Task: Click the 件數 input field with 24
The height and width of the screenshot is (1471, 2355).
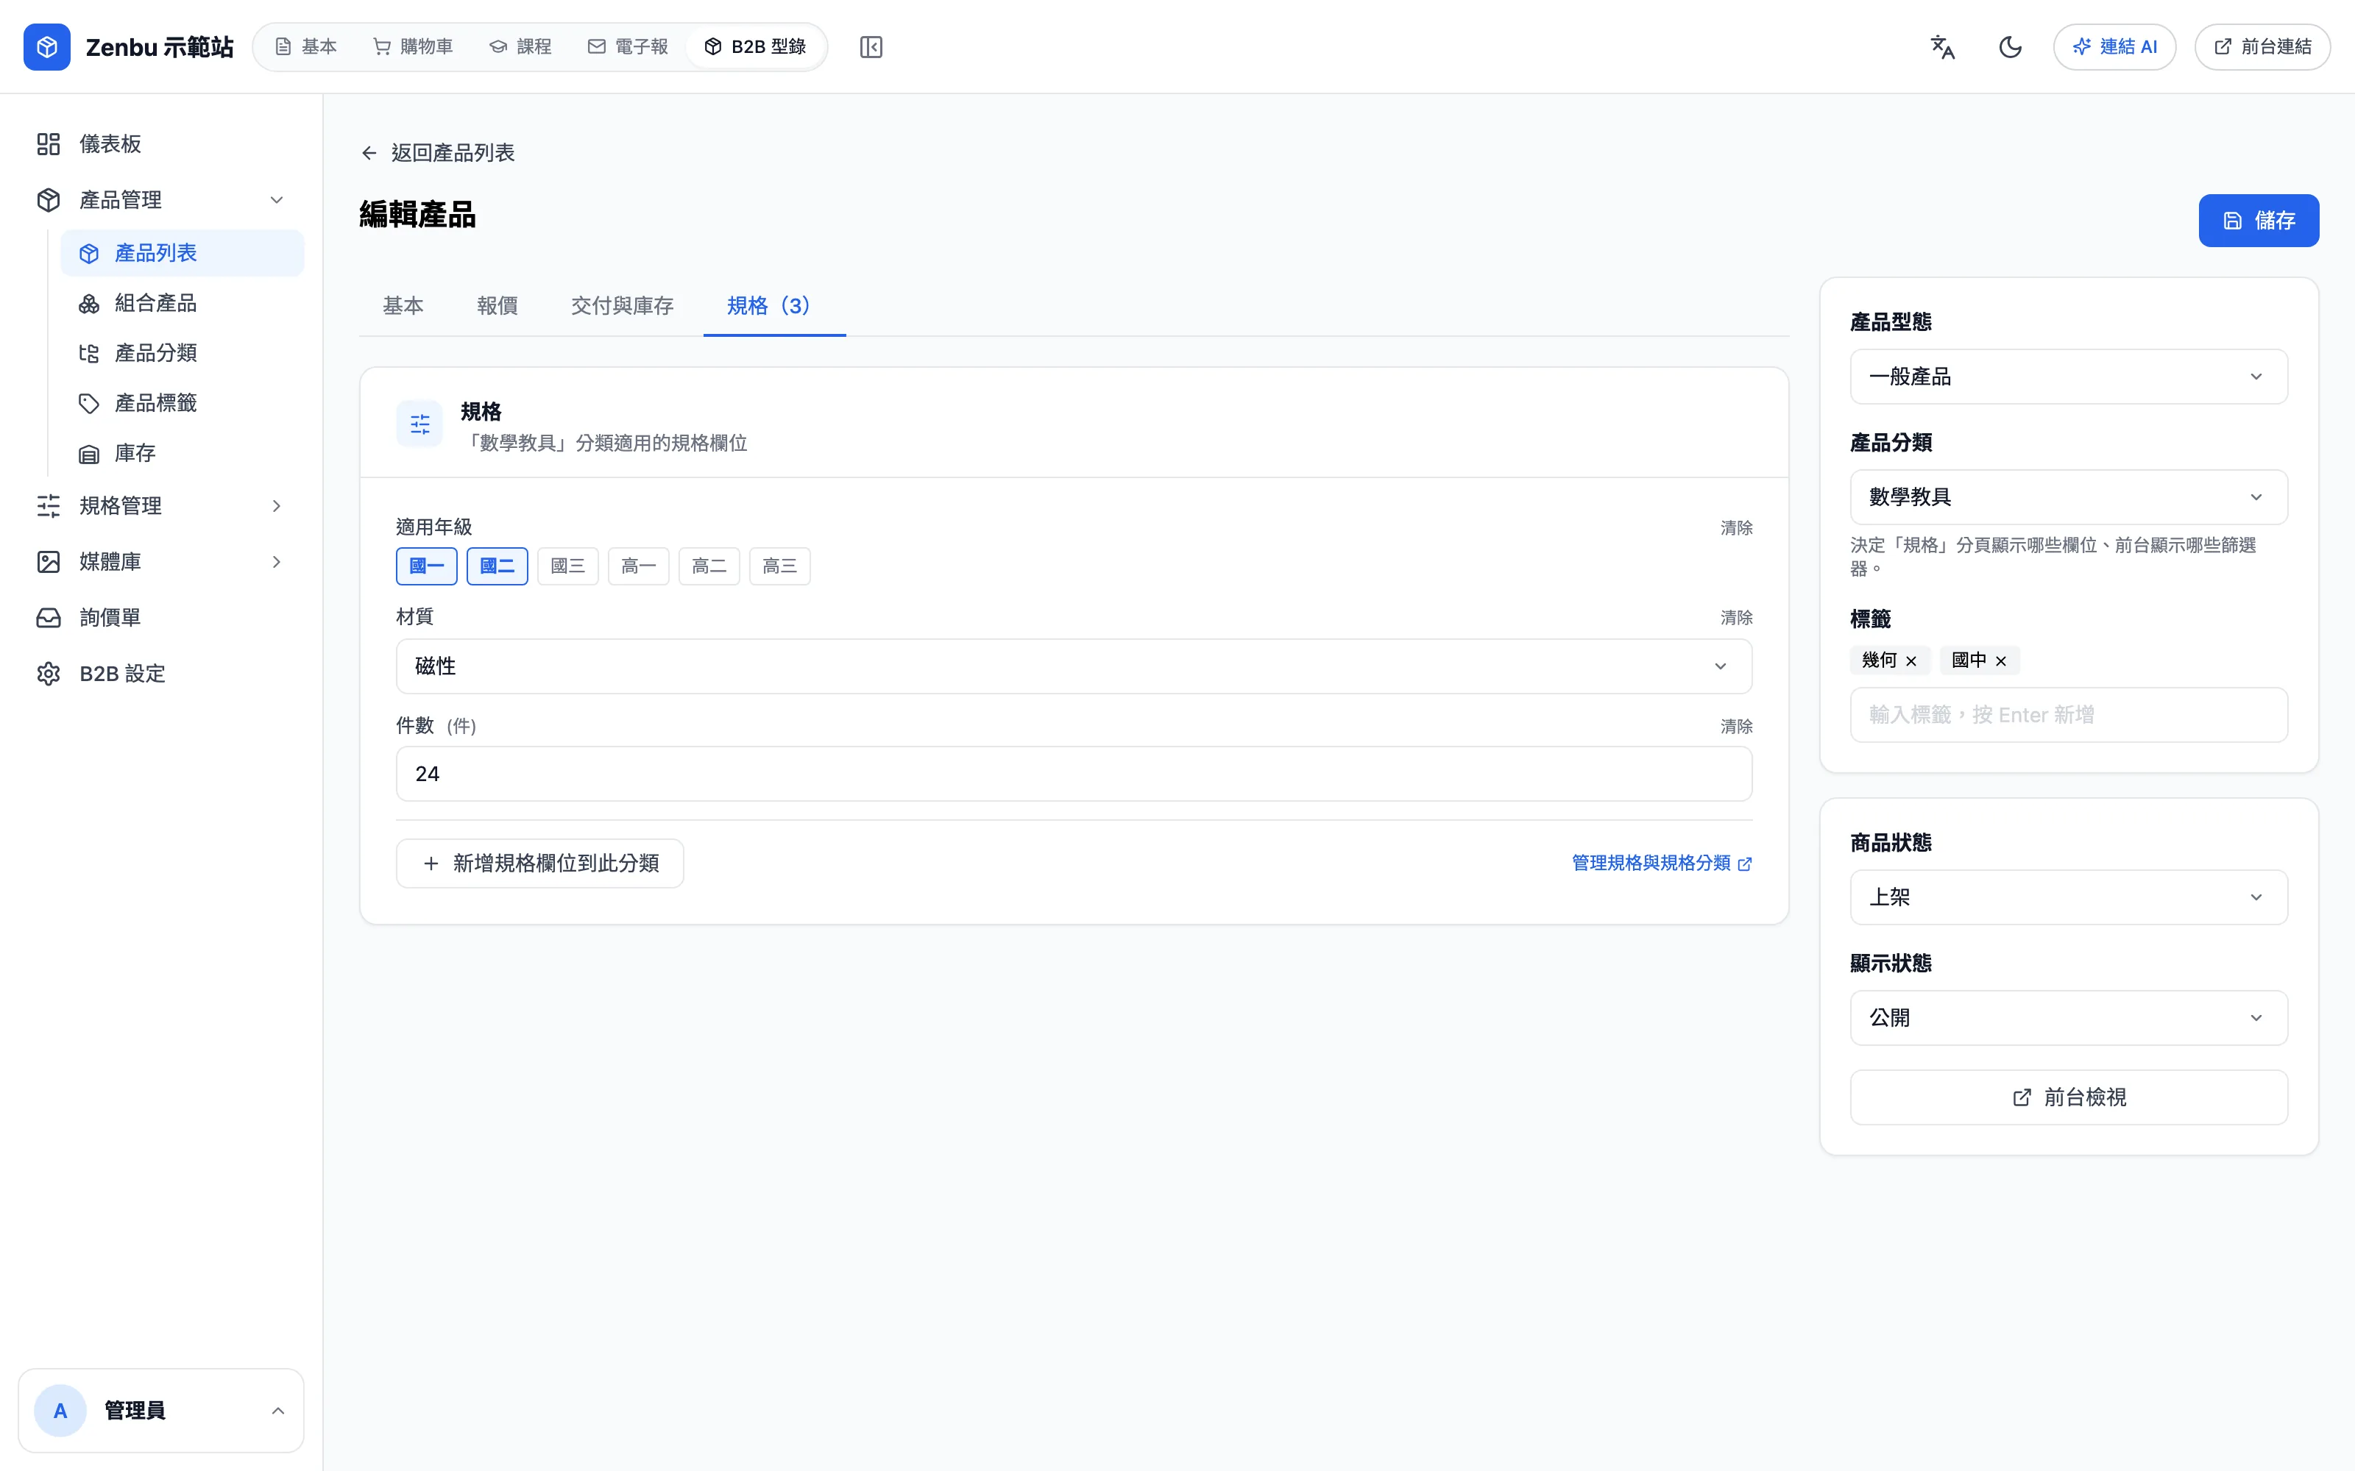Action: pos(1074,774)
